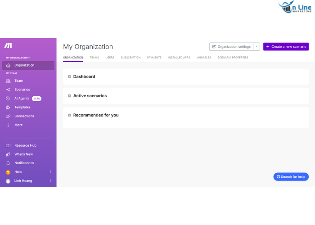Viewport: 315px width, 225px height.
Task: Open the My Organization switcher dropdown
Action: tap(18, 58)
